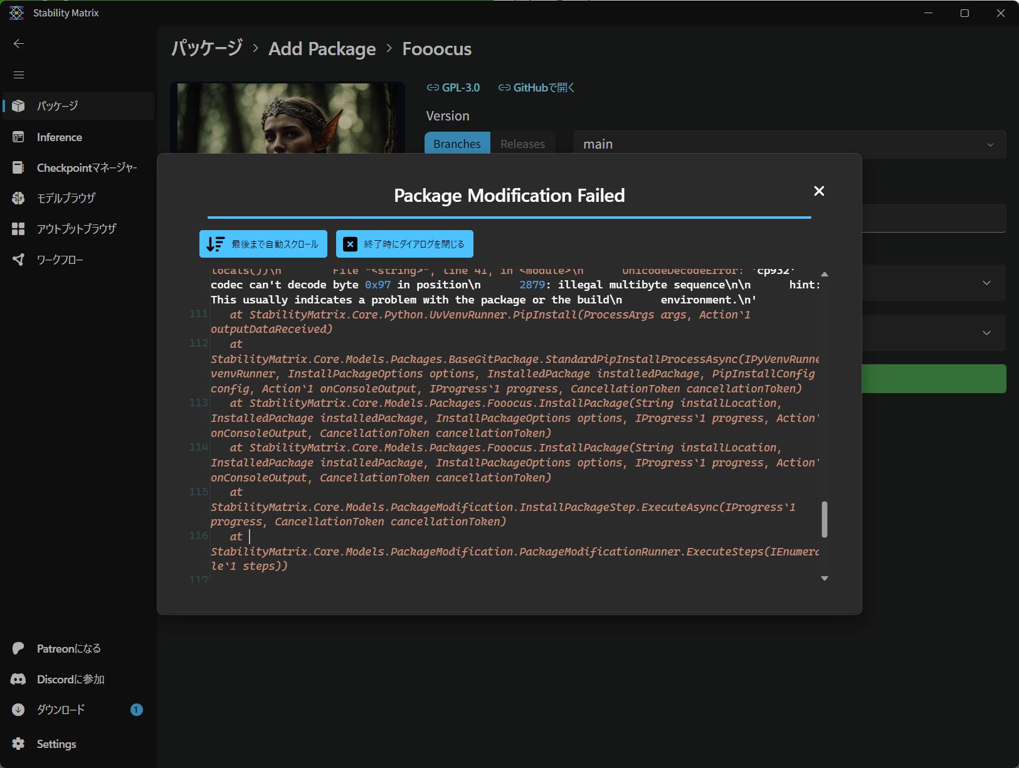Click the GitHubで開く link
This screenshot has height=768, width=1019.
point(537,88)
